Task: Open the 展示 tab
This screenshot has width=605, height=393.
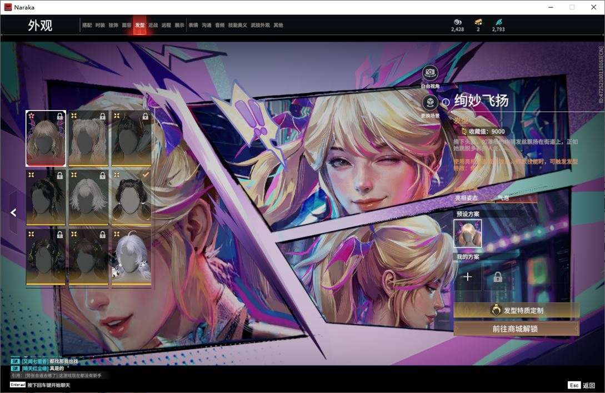Action: pos(179,25)
